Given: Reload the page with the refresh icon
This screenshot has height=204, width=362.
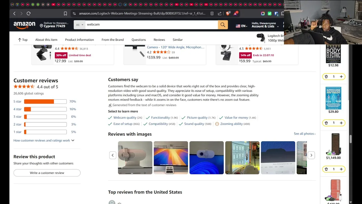Looking at the screenshot, I should pyautogui.click(x=29, y=13).
